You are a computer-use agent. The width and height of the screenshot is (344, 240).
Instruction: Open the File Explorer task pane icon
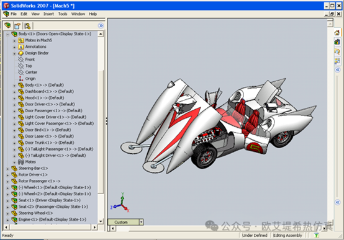(x=337, y=51)
